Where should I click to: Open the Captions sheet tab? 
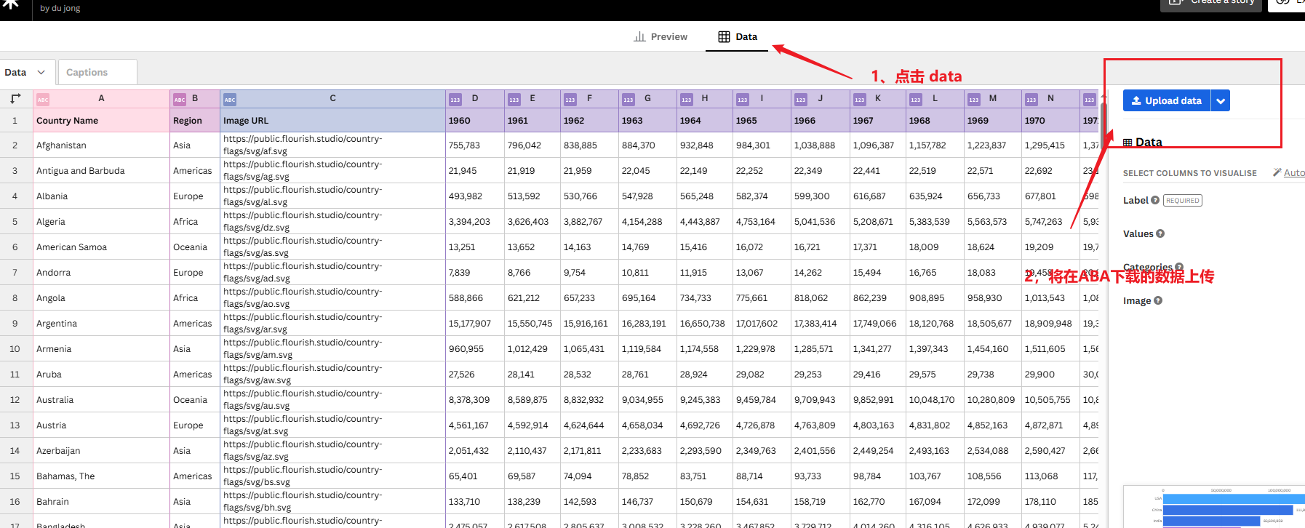97,72
